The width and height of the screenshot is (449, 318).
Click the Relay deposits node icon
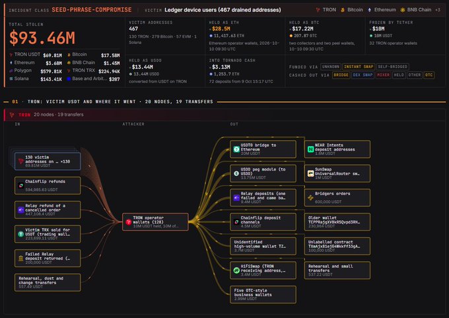tap(236, 198)
